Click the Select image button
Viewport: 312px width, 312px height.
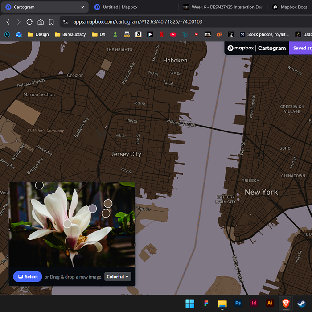coord(28,277)
